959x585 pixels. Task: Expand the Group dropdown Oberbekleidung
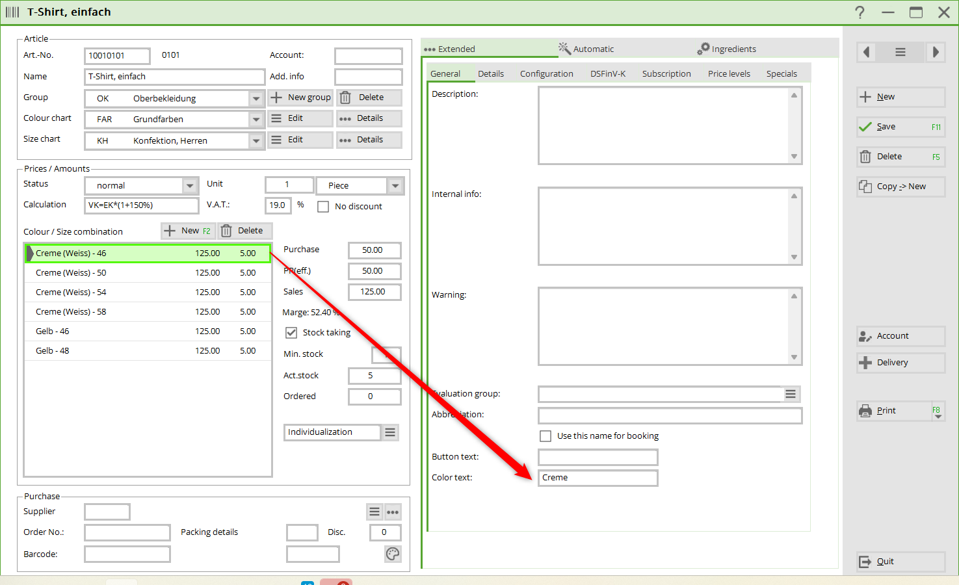(256, 99)
